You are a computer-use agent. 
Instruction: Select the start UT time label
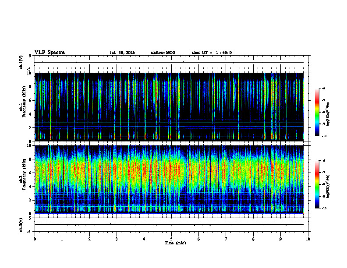pos(212,53)
